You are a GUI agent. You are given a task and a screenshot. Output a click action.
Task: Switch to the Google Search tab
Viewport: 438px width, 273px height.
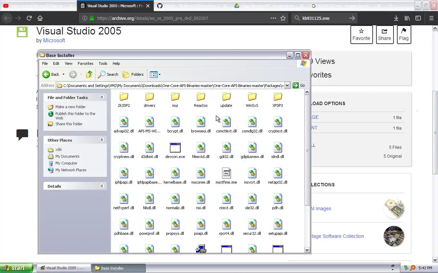point(345,6)
